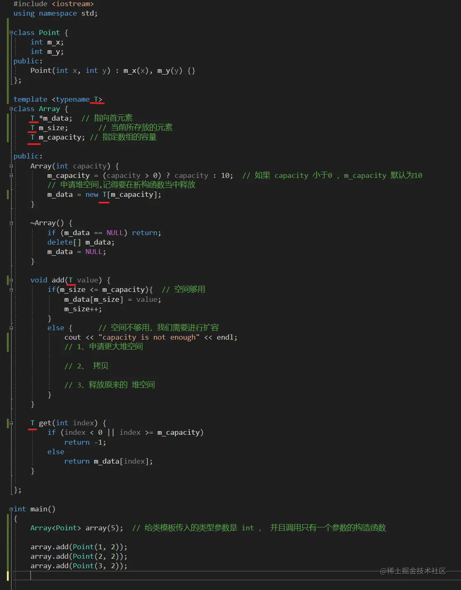
Task: Click the 'if (index < 0 || index >= m_capacity)' line
Action: click(x=125, y=432)
